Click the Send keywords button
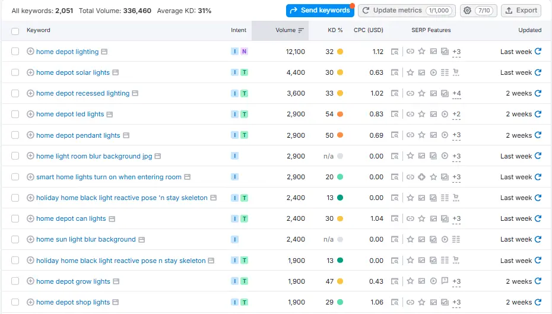Viewport: 552px width, 314px height. (x=319, y=10)
